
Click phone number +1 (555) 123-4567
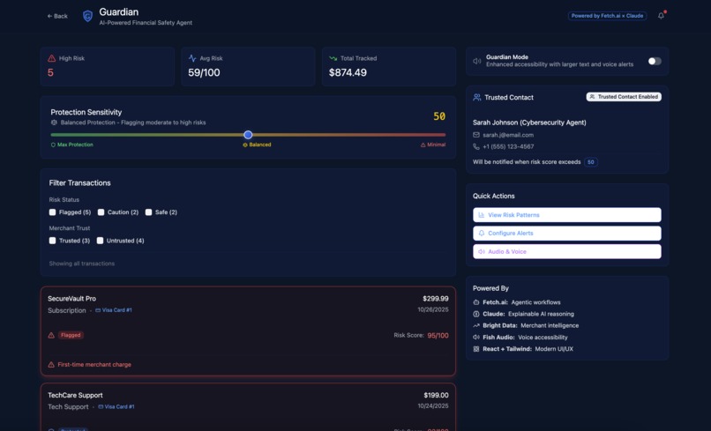coord(508,147)
